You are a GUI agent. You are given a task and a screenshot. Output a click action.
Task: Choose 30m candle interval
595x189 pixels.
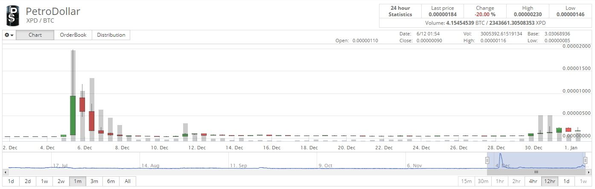click(483, 181)
